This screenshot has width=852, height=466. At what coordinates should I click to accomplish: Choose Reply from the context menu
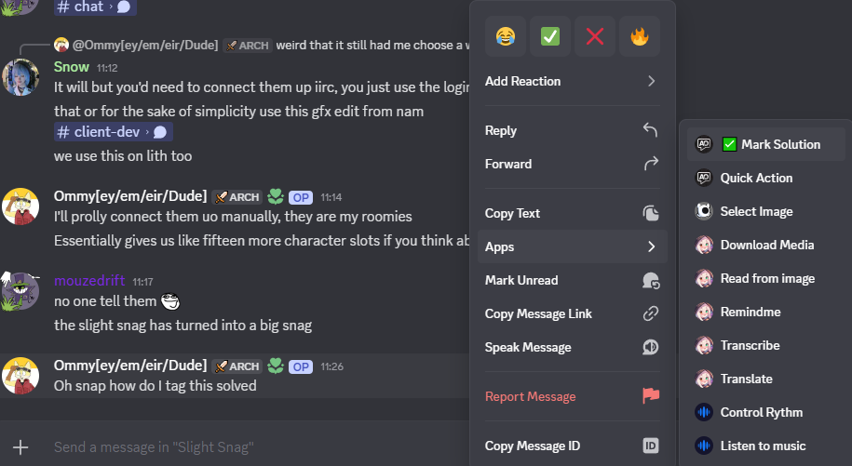[503, 130]
